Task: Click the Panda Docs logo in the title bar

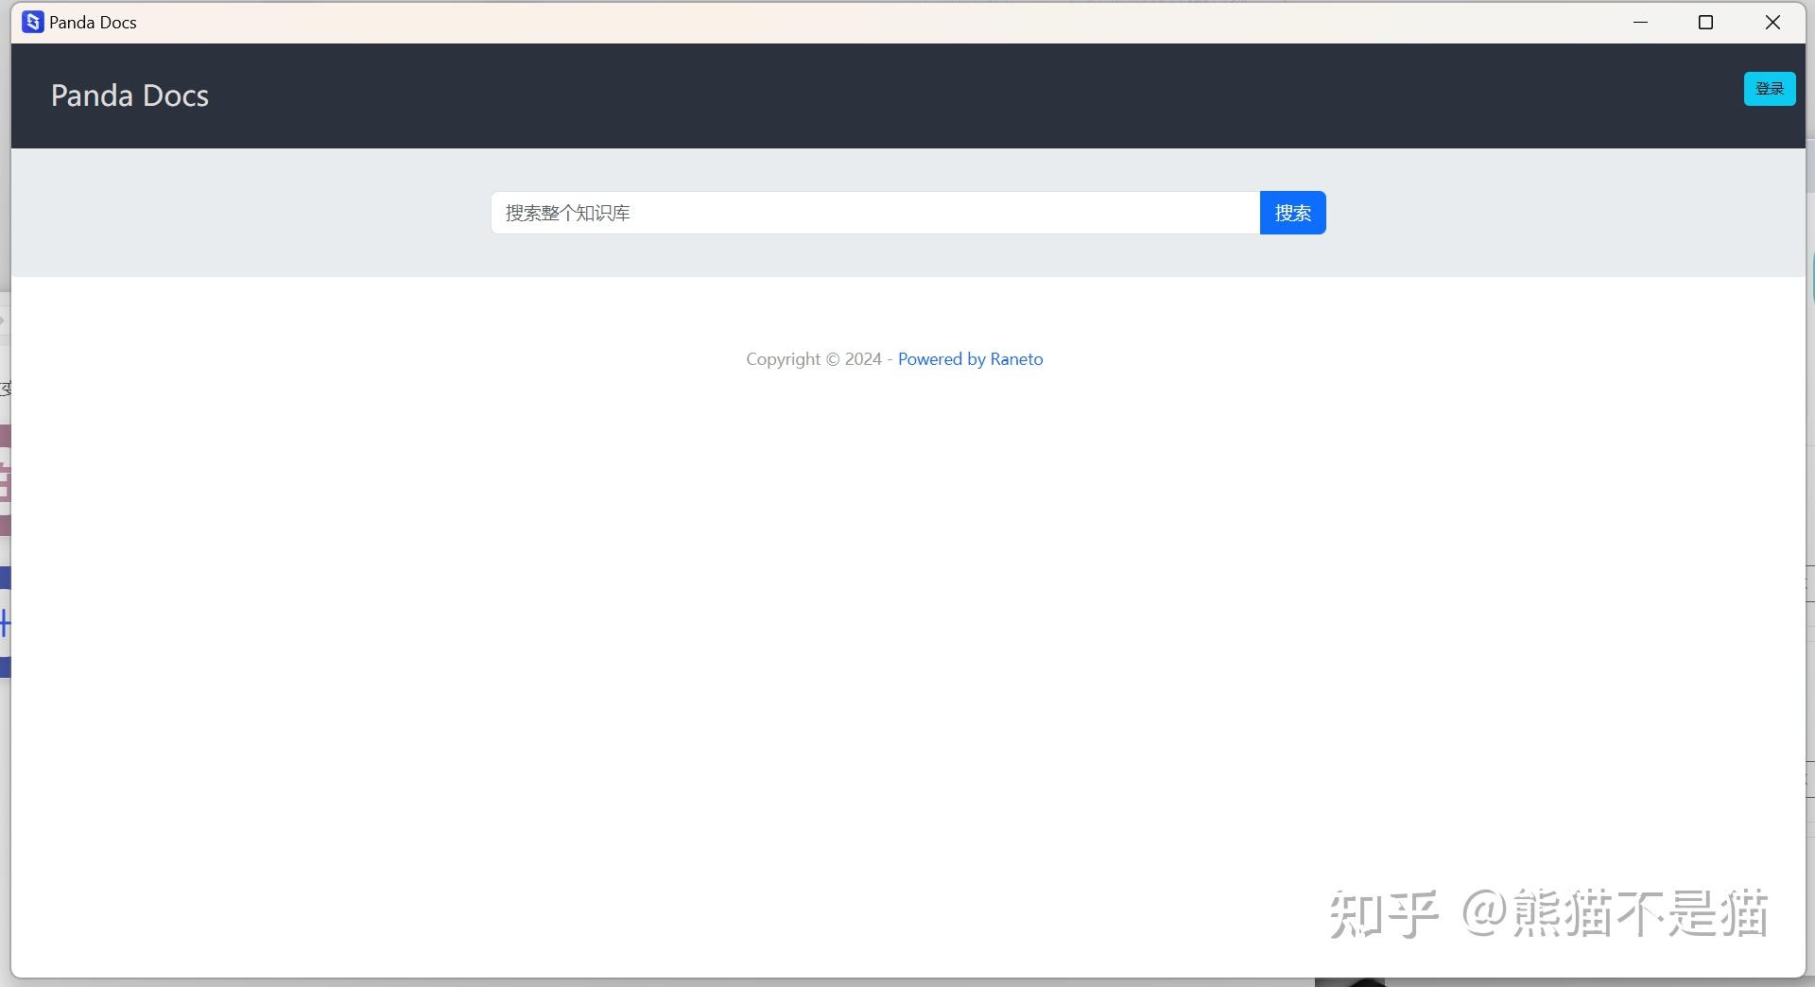Action: [x=33, y=21]
